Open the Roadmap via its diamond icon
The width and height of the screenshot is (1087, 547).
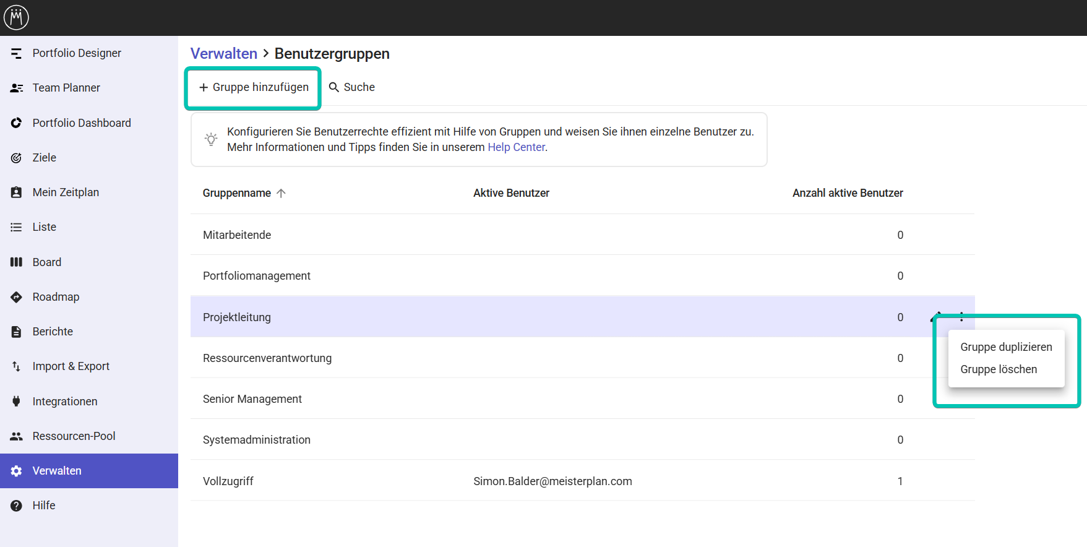17,297
